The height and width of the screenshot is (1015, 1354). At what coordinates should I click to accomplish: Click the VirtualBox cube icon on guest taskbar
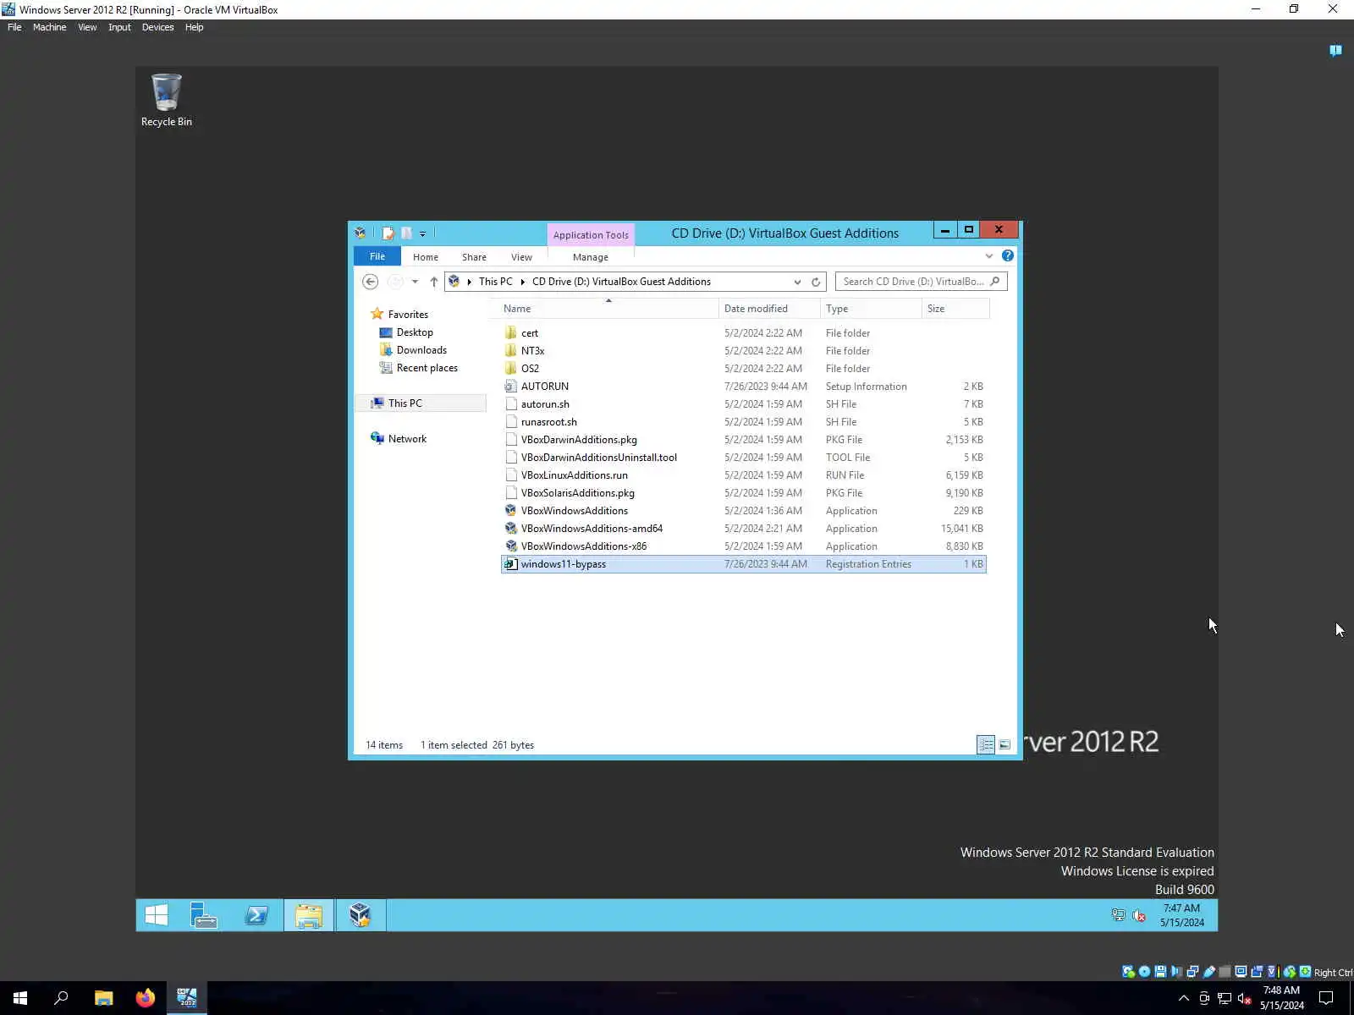tap(361, 915)
